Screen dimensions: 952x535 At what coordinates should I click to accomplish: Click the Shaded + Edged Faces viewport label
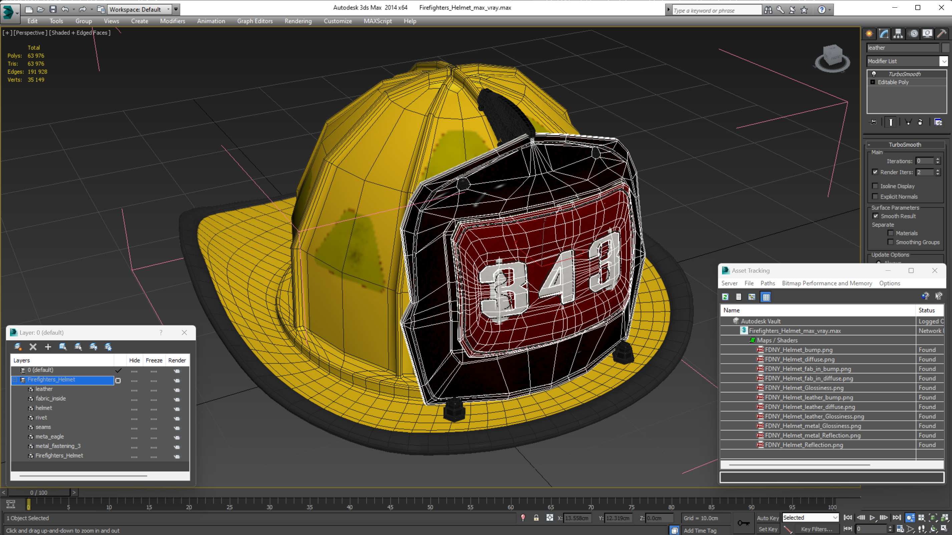79,32
